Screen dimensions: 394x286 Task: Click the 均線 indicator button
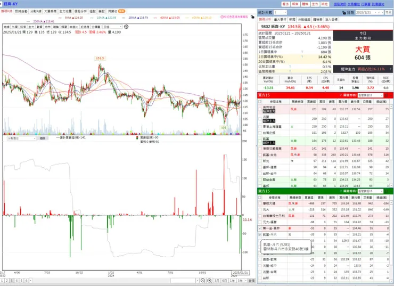point(7,27)
